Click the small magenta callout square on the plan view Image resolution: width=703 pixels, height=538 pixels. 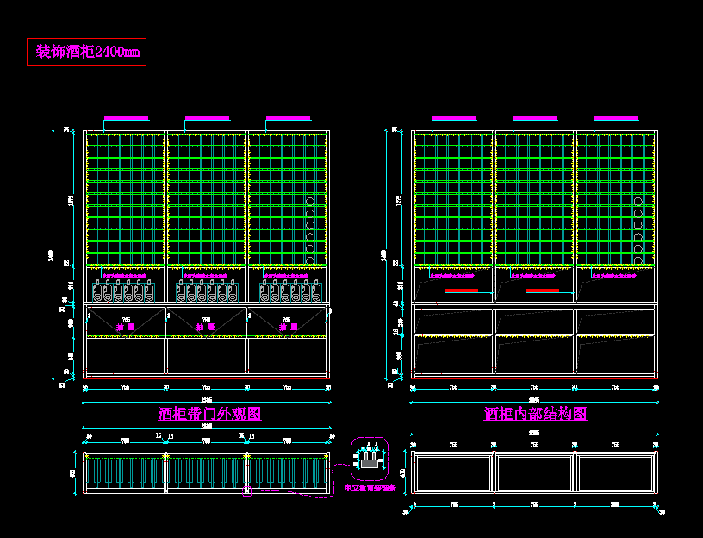[x=247, y=491]
